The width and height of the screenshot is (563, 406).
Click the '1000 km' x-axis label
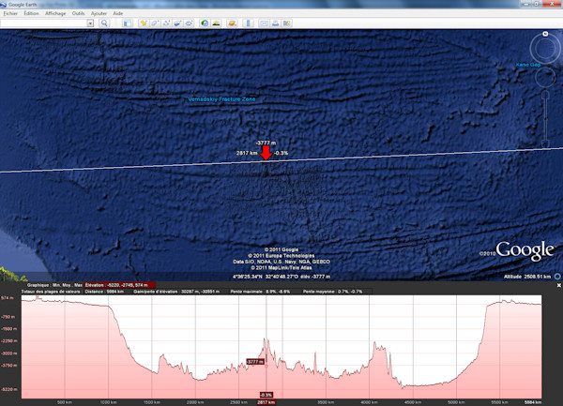point(109,402)
